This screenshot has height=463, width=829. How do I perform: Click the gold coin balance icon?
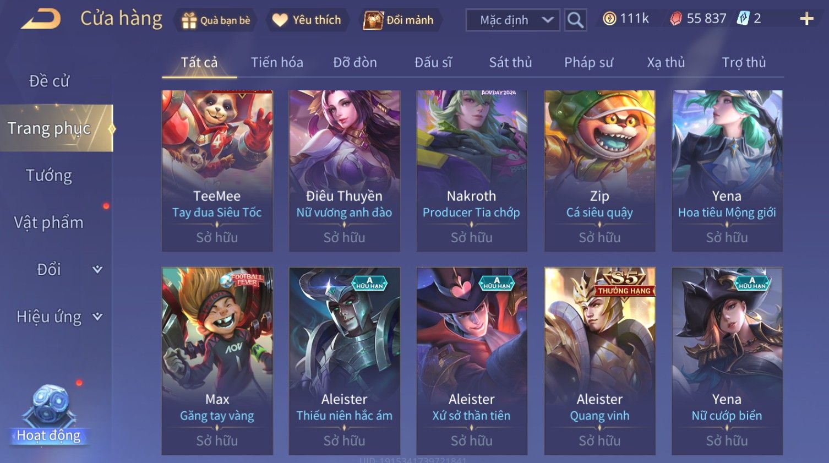tap(609, 19)
